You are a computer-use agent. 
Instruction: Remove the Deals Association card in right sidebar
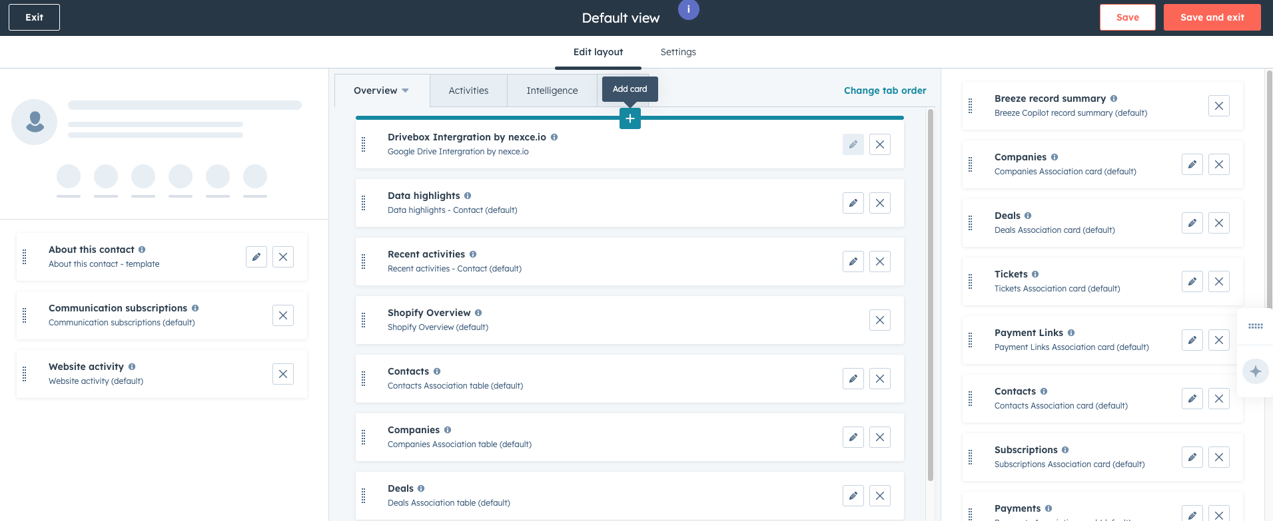1218,223
